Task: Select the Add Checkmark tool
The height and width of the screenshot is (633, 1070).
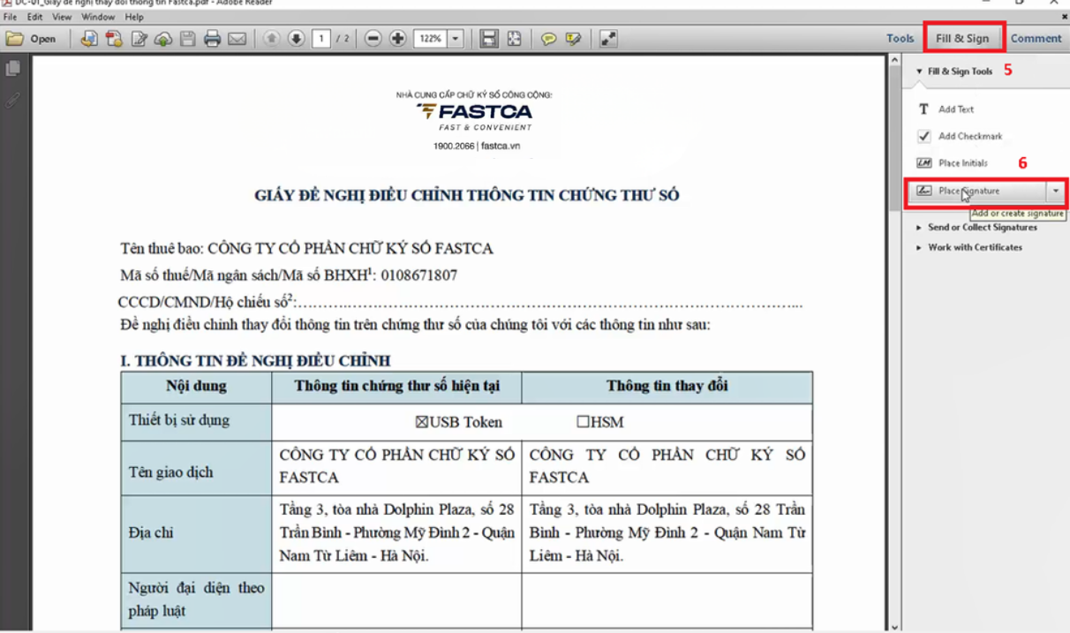Action: tap(969, 136)
